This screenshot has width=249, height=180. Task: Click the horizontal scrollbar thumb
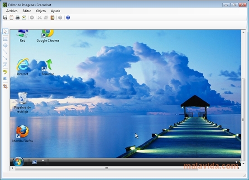106,168
